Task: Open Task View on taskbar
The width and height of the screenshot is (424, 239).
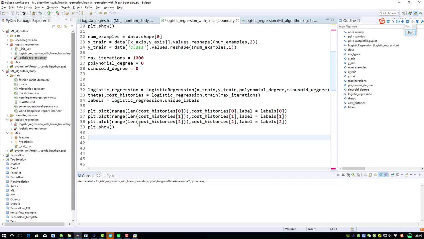Action: [20, 236]
